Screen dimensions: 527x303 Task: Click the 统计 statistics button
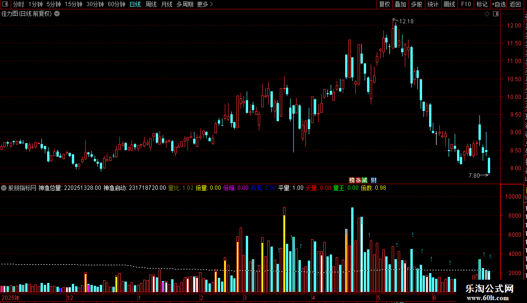point(432,4)
